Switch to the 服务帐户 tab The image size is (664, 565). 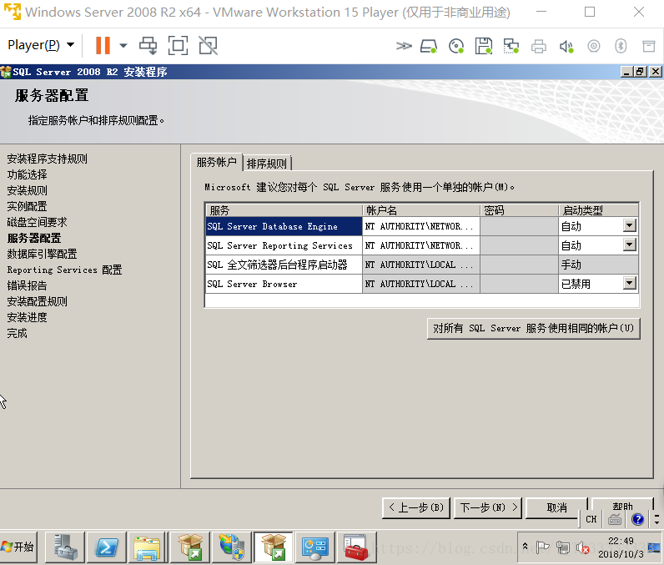click(216, 162)
